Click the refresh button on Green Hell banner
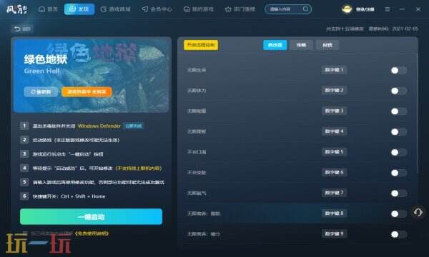The height and width of the screenshot is (257, 429). tap(41, 92)
